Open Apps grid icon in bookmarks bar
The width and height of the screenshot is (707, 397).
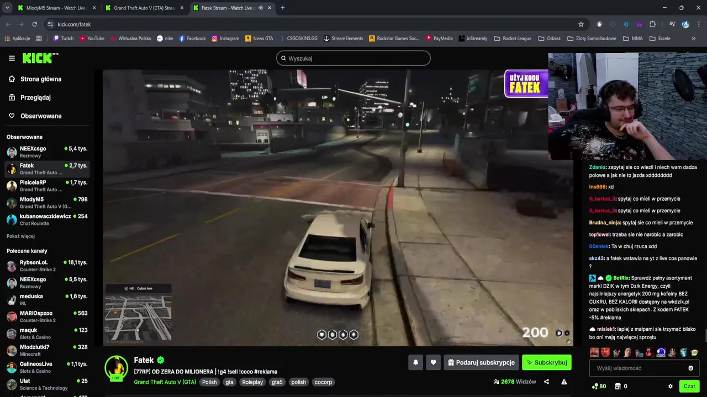pos(39,39)
